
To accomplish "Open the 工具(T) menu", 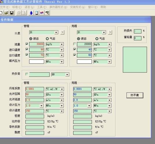I will (42, 7).
